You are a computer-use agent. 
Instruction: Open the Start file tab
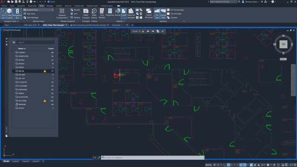point(7,25)
